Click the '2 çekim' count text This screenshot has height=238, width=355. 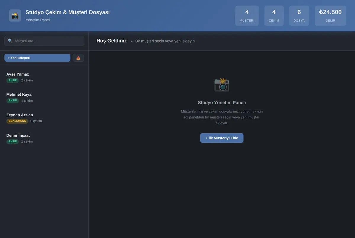tap(27, 80)
